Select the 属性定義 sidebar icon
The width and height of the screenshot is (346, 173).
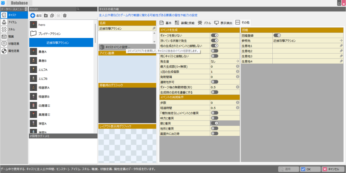(4, 51)
